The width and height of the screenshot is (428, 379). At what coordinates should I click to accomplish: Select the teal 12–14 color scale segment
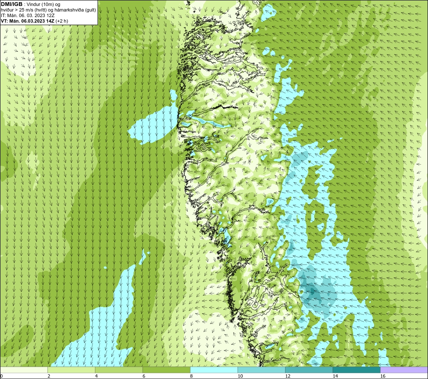309,370
